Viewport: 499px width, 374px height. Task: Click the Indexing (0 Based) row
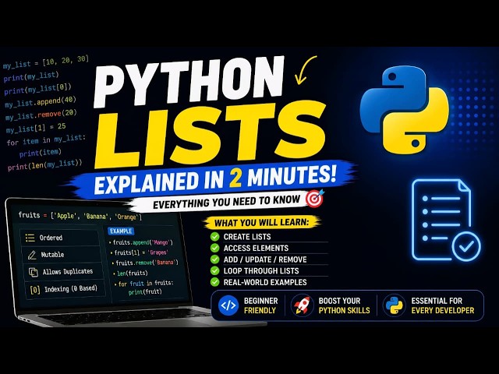[65, 290]
